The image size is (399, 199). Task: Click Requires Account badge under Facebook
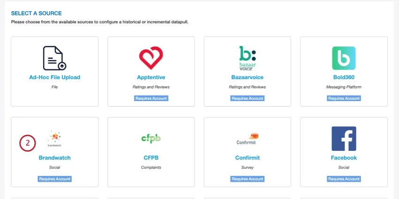coord(344,179)
